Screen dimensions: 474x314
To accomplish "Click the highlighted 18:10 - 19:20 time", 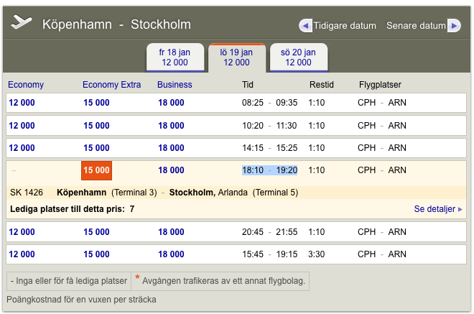I will [x=269, y=170].
